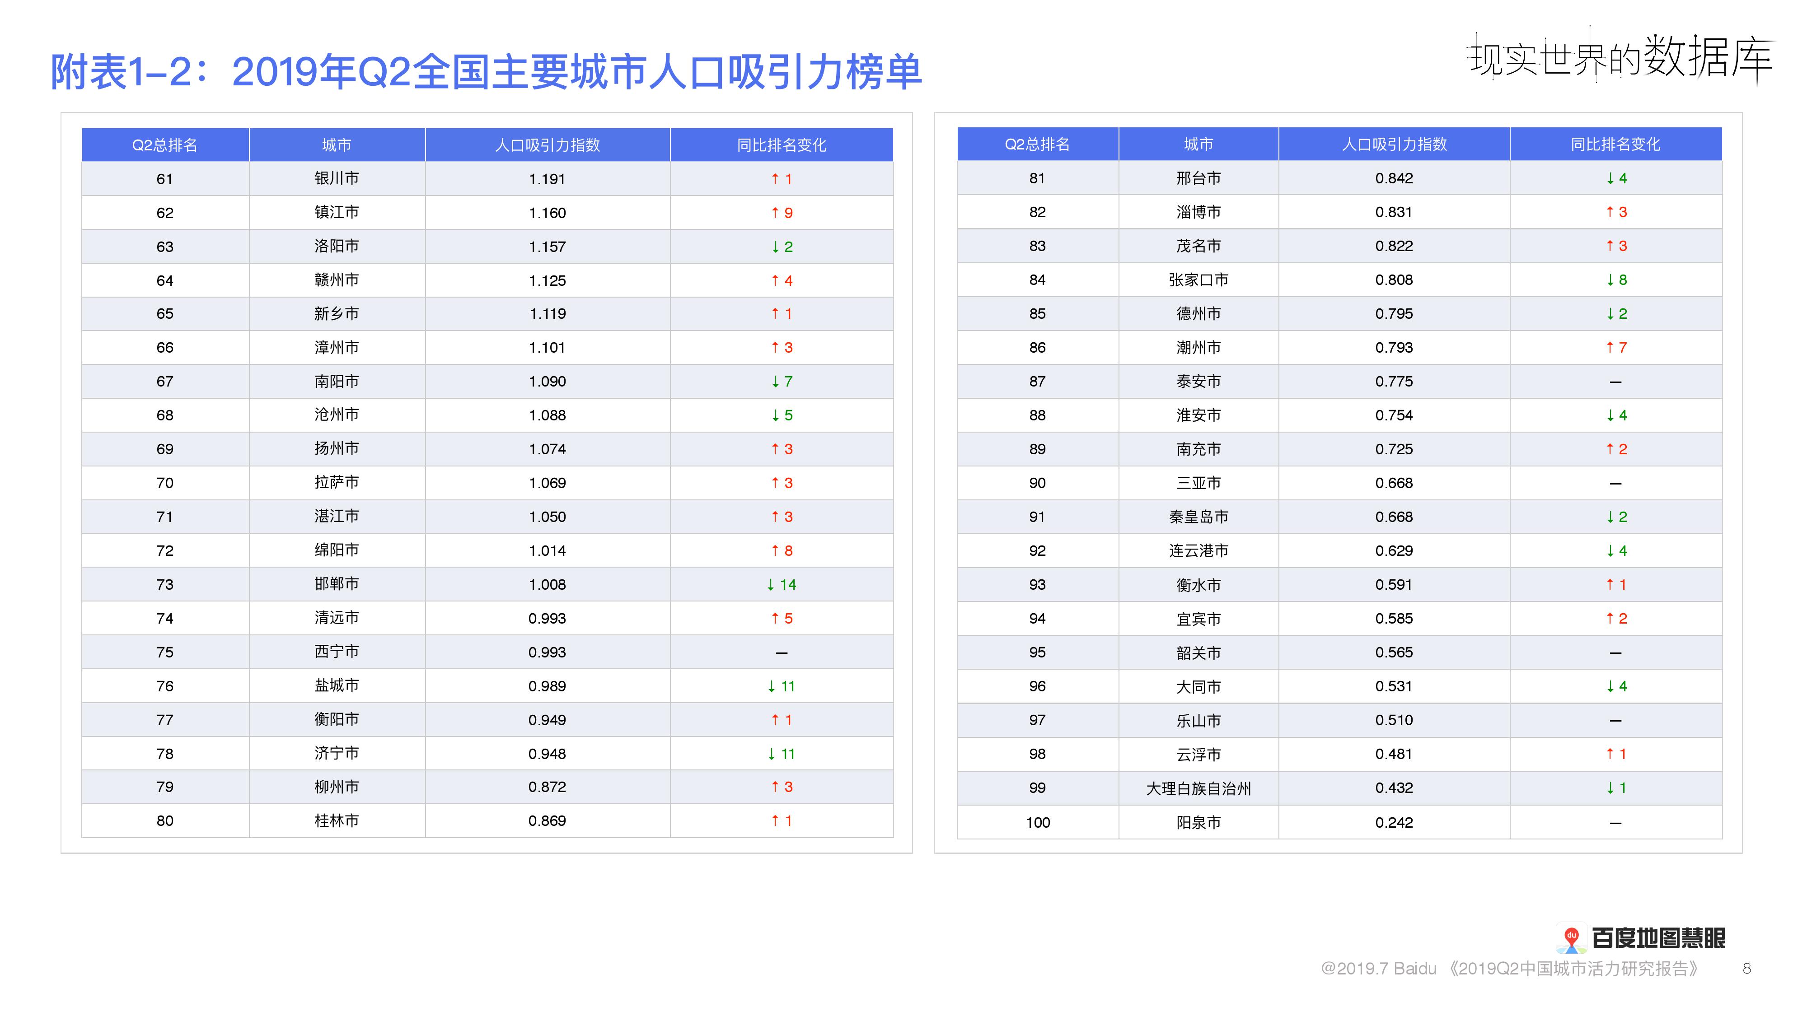Click rank change ↑ 7 for 潮州市
The height and width of the screenshot is (1016, 1807).
(x=1616, y=347)
